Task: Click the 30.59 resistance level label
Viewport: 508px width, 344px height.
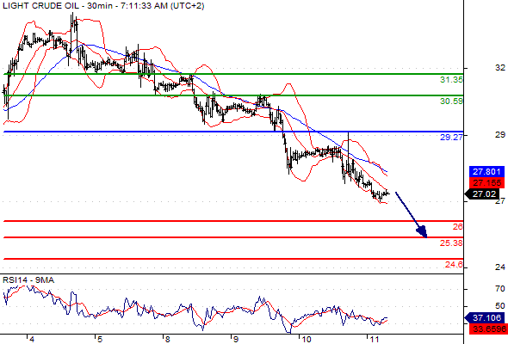Action: [x=451, y=101]
